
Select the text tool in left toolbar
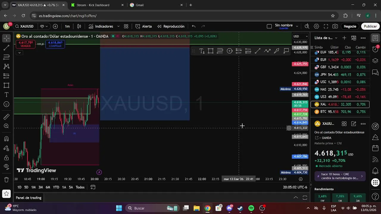6,95
